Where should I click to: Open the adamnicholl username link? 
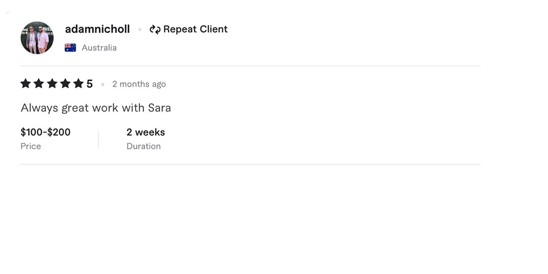97,29
